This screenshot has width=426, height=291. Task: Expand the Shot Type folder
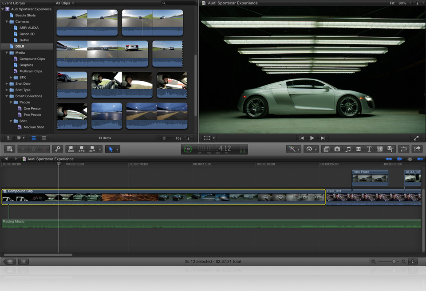point(7,90)
